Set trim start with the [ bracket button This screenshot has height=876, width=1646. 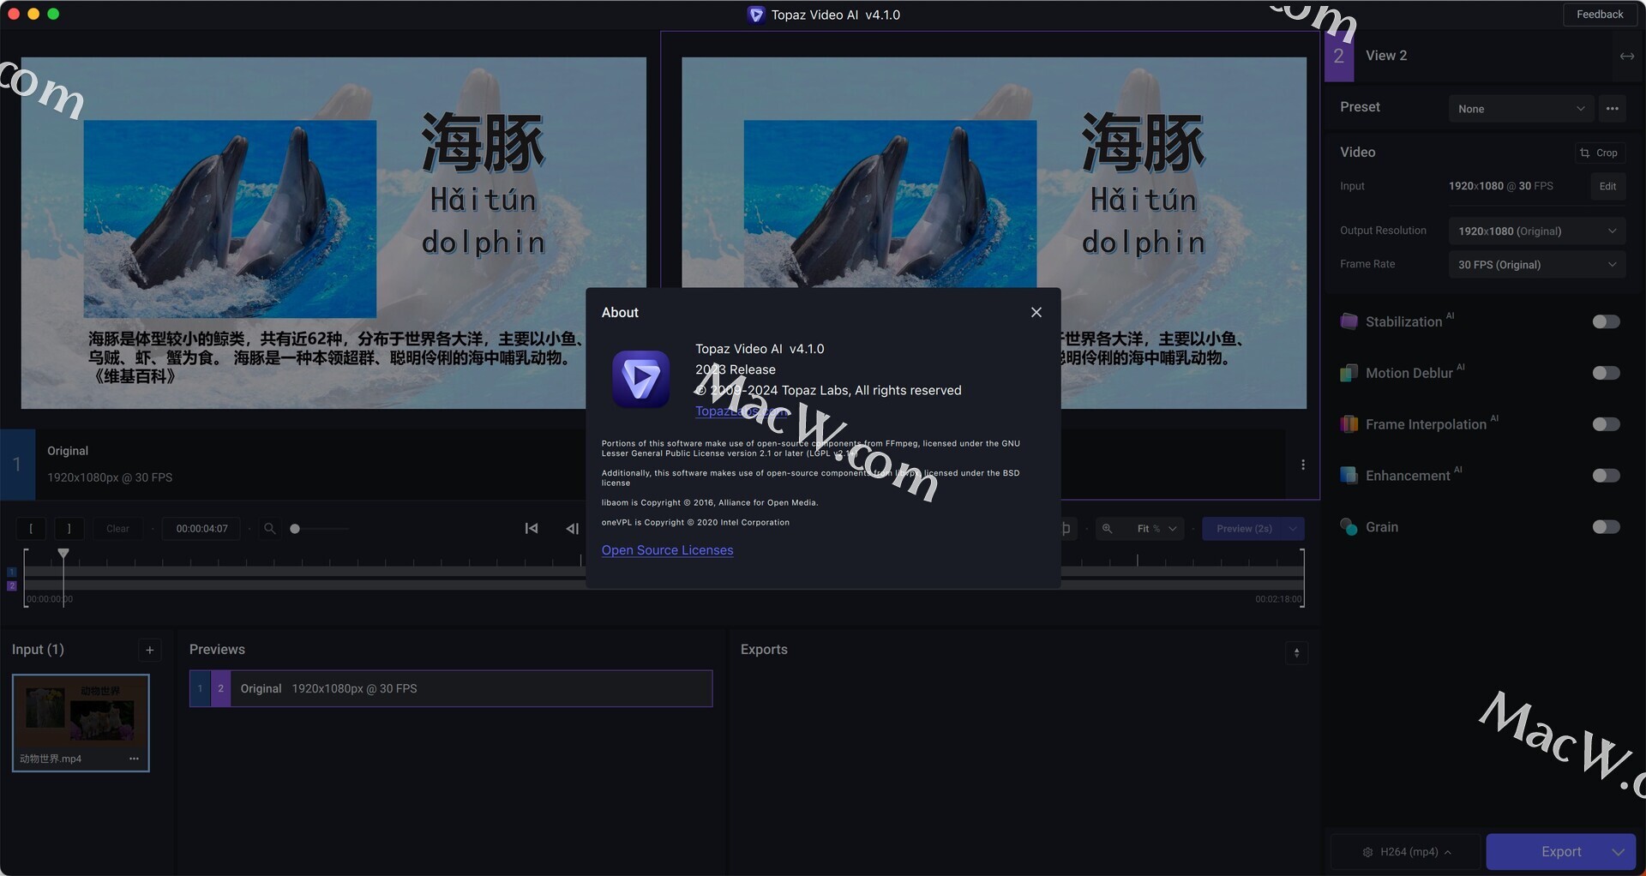click(x=31, y=529)
